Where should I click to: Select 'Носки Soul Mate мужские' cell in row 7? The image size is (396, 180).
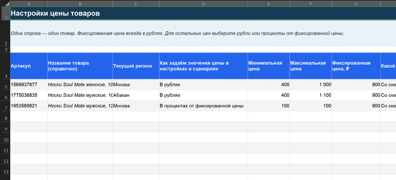pos(80,106)
